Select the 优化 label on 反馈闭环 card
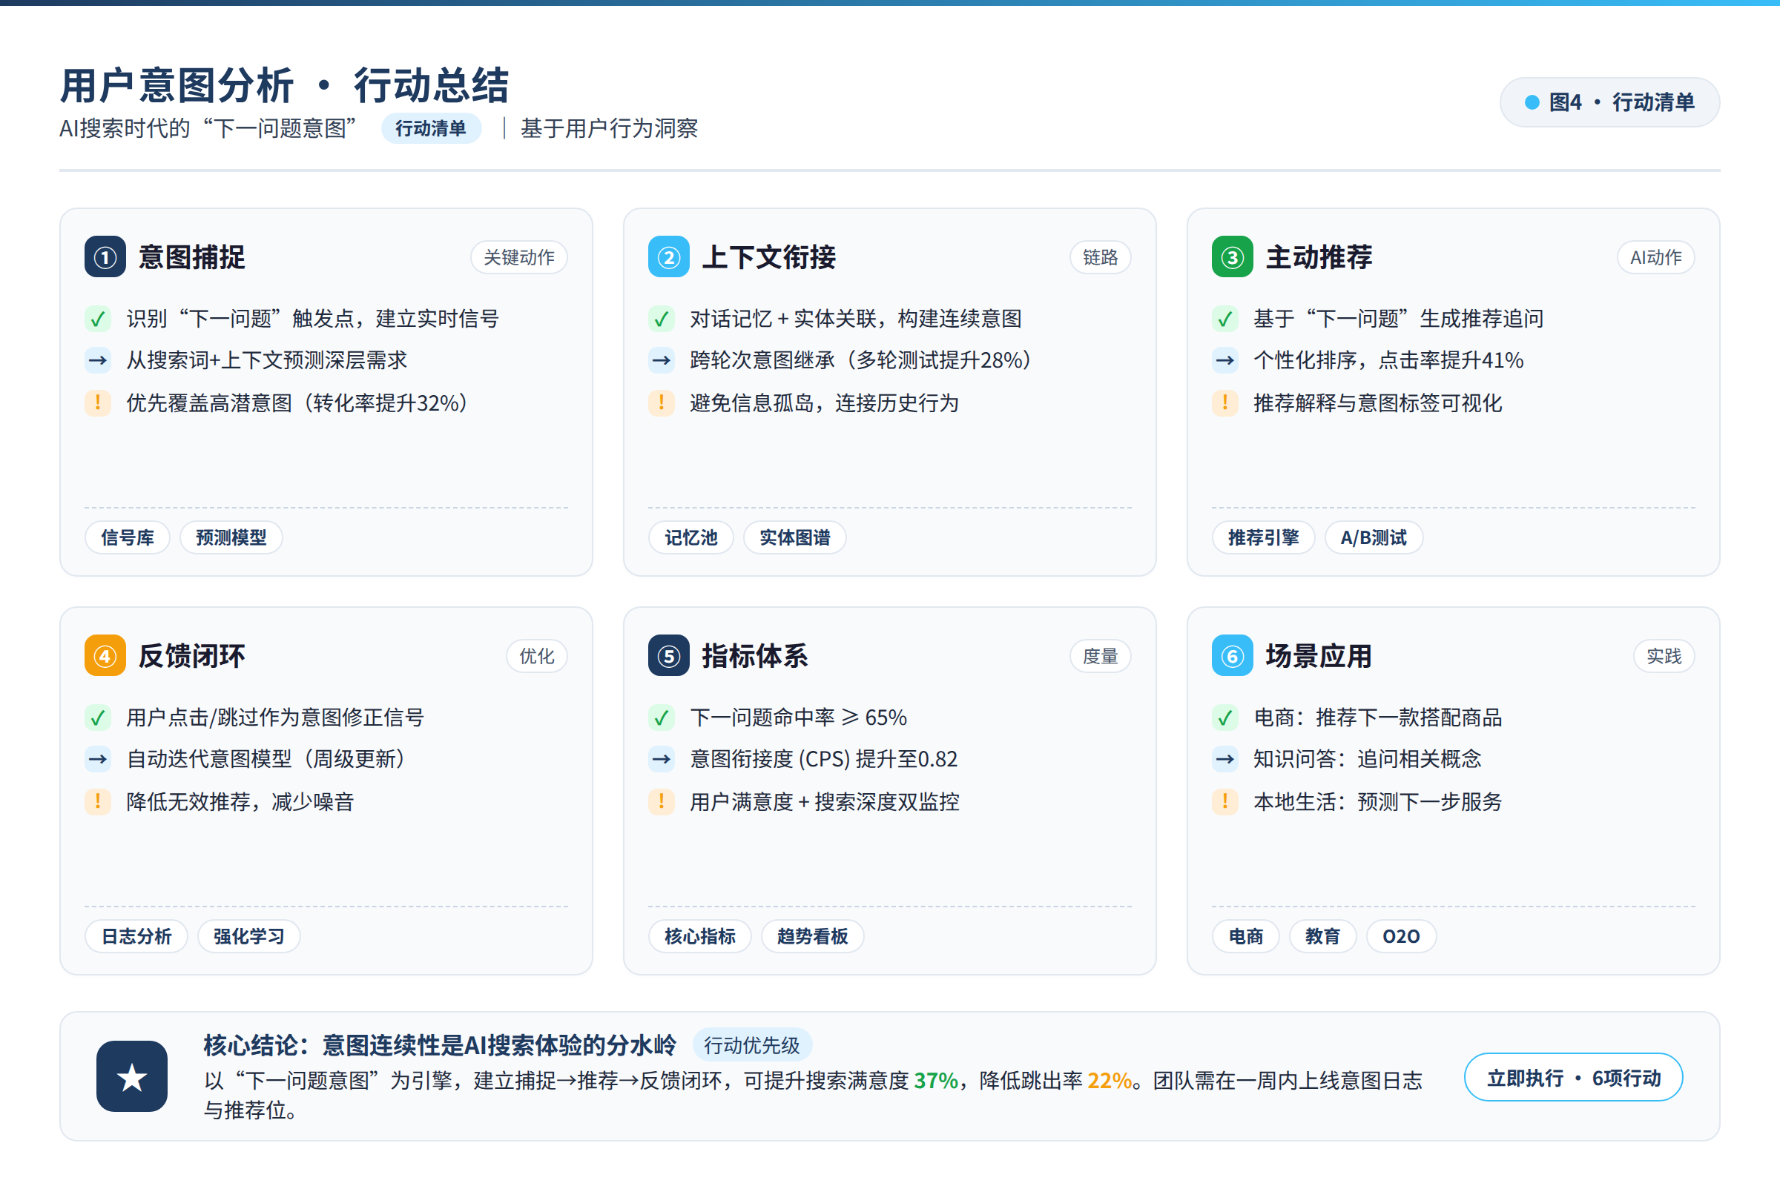Viewport: 1780px width, 1186px height. tap(536, 656)
